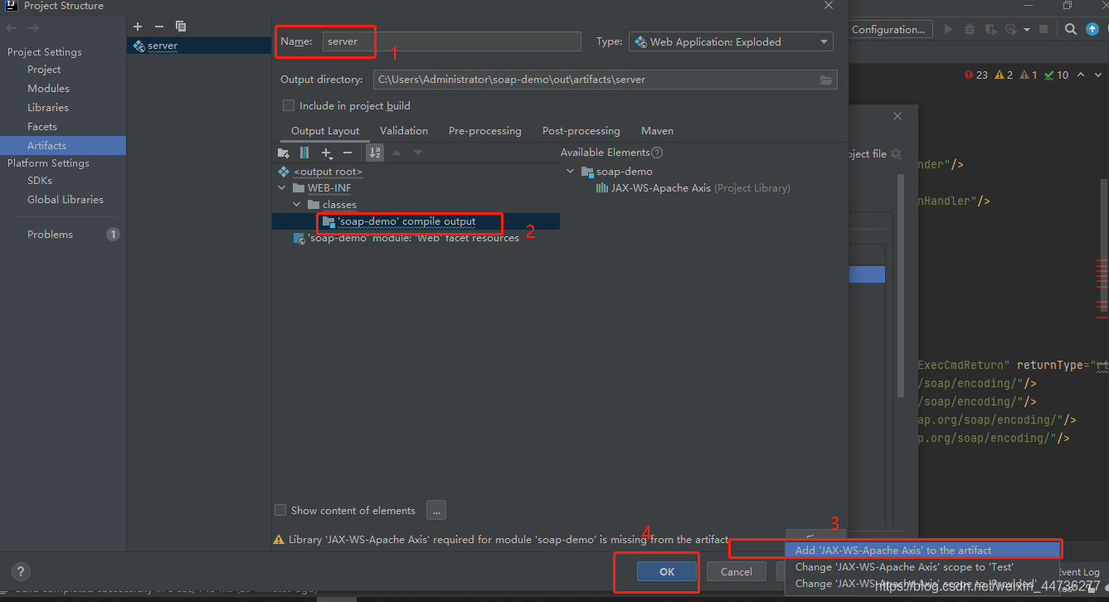Click the create new directory icon in Output Layout

coord(284,153)
